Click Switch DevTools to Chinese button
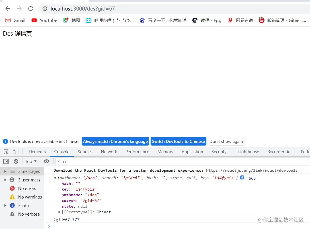Screen dimensions: 310x229 [x=178, y=141]
